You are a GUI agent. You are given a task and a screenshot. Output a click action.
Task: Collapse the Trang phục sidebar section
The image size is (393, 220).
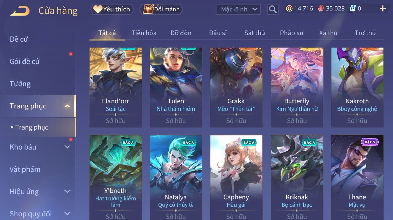[67, 106]
